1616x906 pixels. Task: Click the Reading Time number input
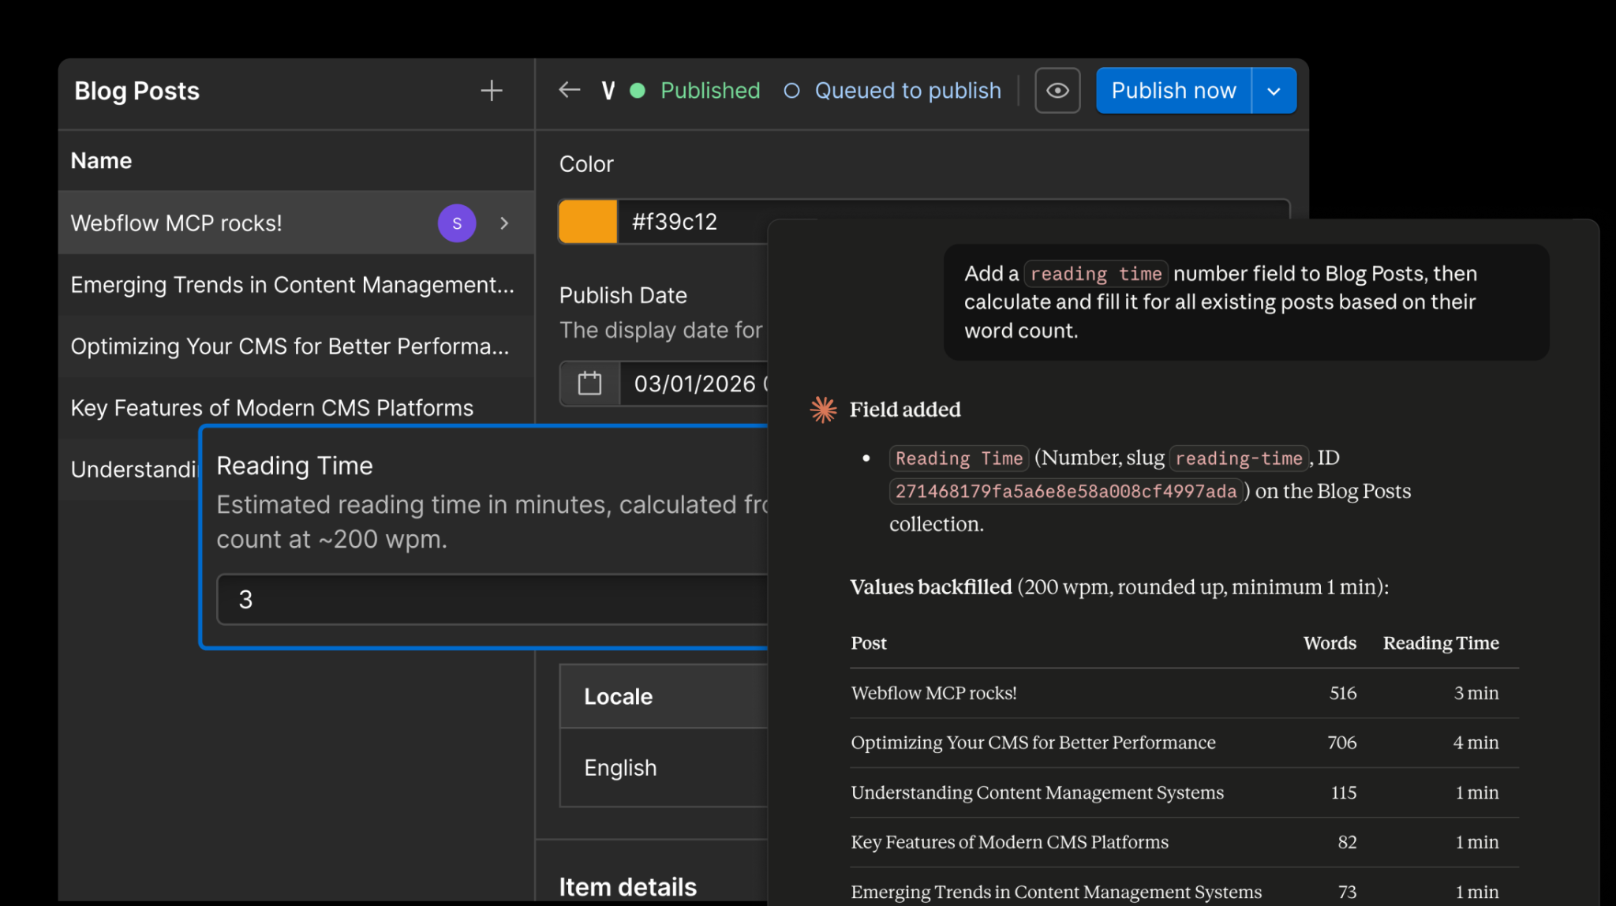click(489, 600)
